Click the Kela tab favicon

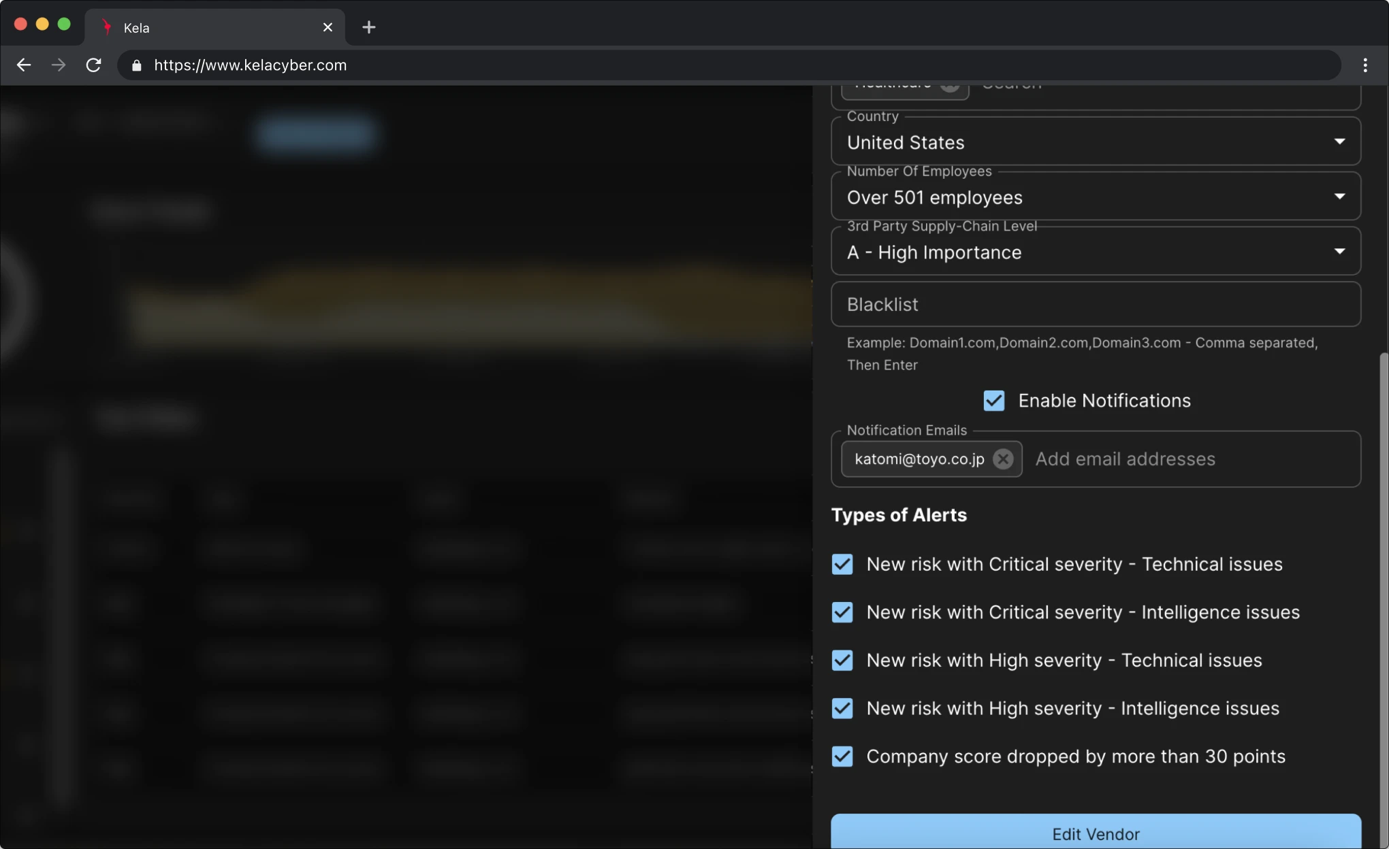point(106,27)
